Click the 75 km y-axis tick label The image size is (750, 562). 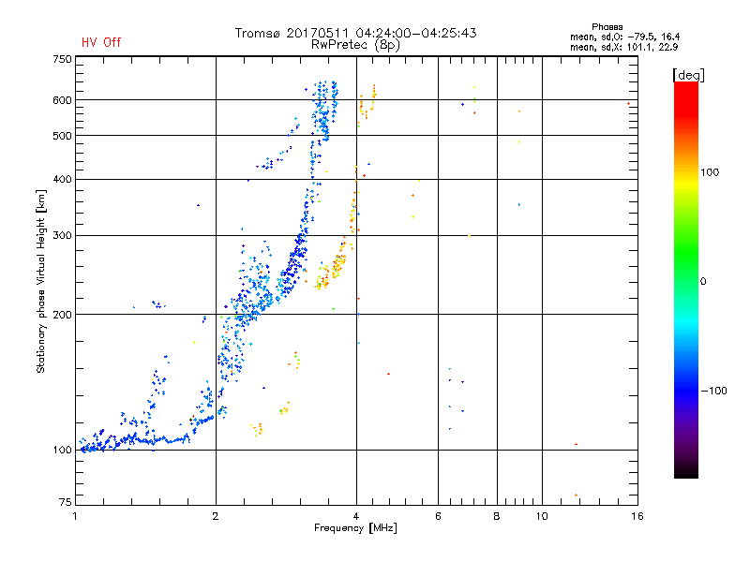(x=65, y=502)
